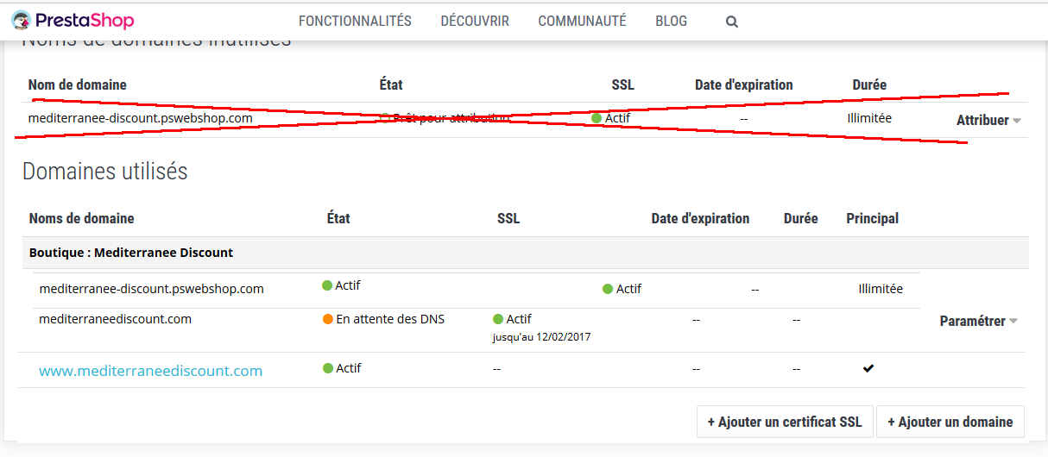The width and height of the screenshot is (1048, 457).
Task: Click En attente des DNS status text
Action: coord(390,319)
